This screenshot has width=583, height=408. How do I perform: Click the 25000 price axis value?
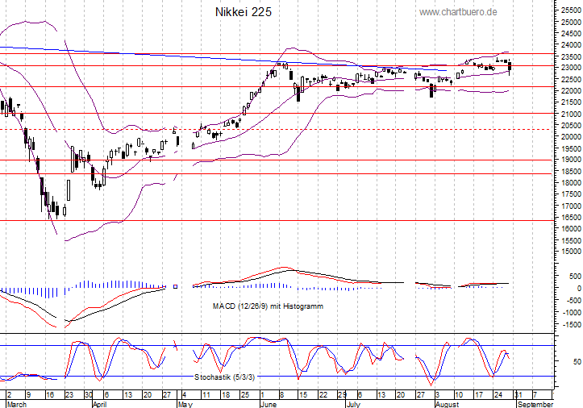coord(571,22)
